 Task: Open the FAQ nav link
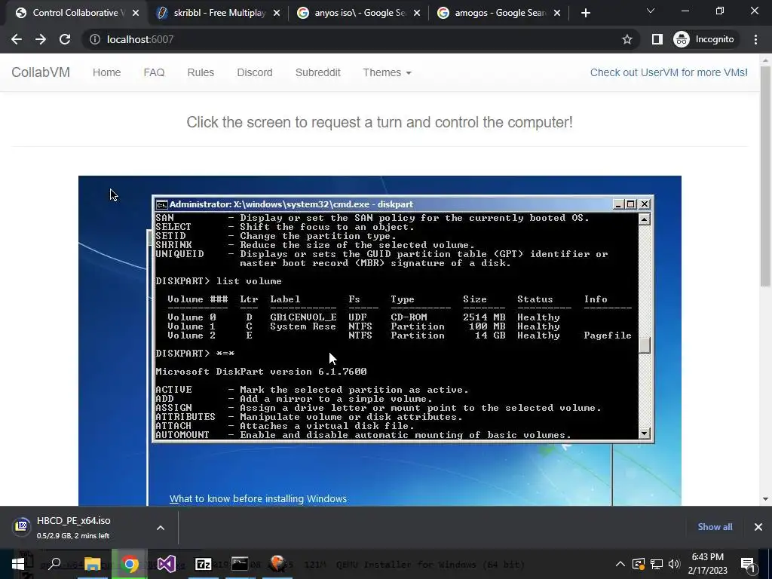click(154, 72)
